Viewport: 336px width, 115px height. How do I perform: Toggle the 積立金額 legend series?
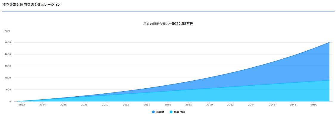[x=177, y=112]
